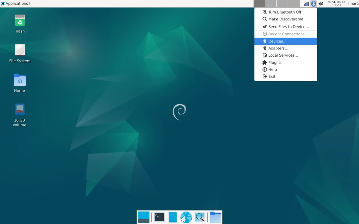
Task: Switch to the first workspace in switcher
Action: point(259,4)
